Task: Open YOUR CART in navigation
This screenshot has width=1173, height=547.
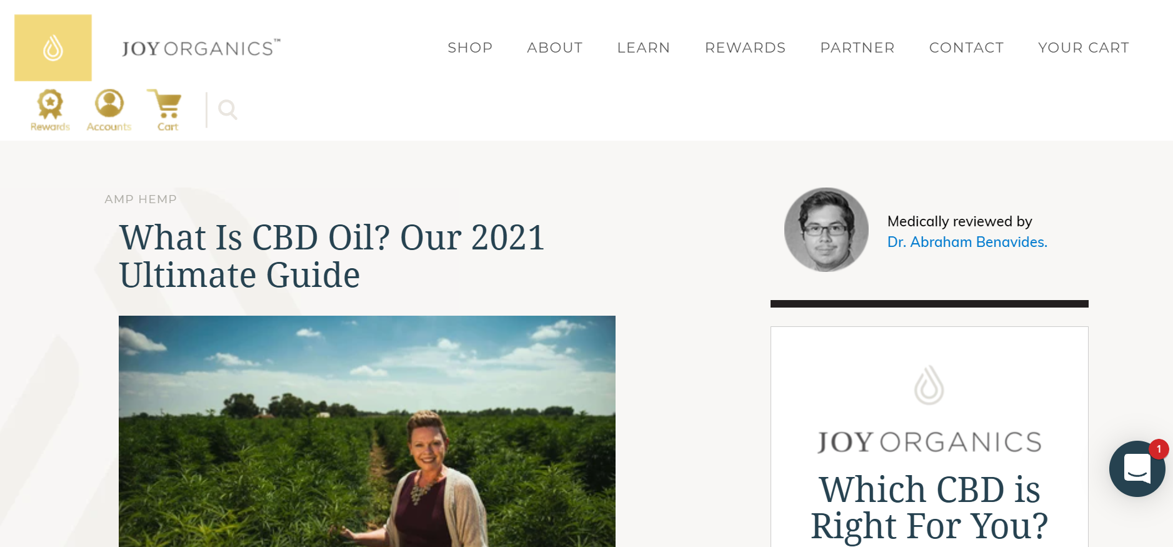Action: [x=1084, y=48]
